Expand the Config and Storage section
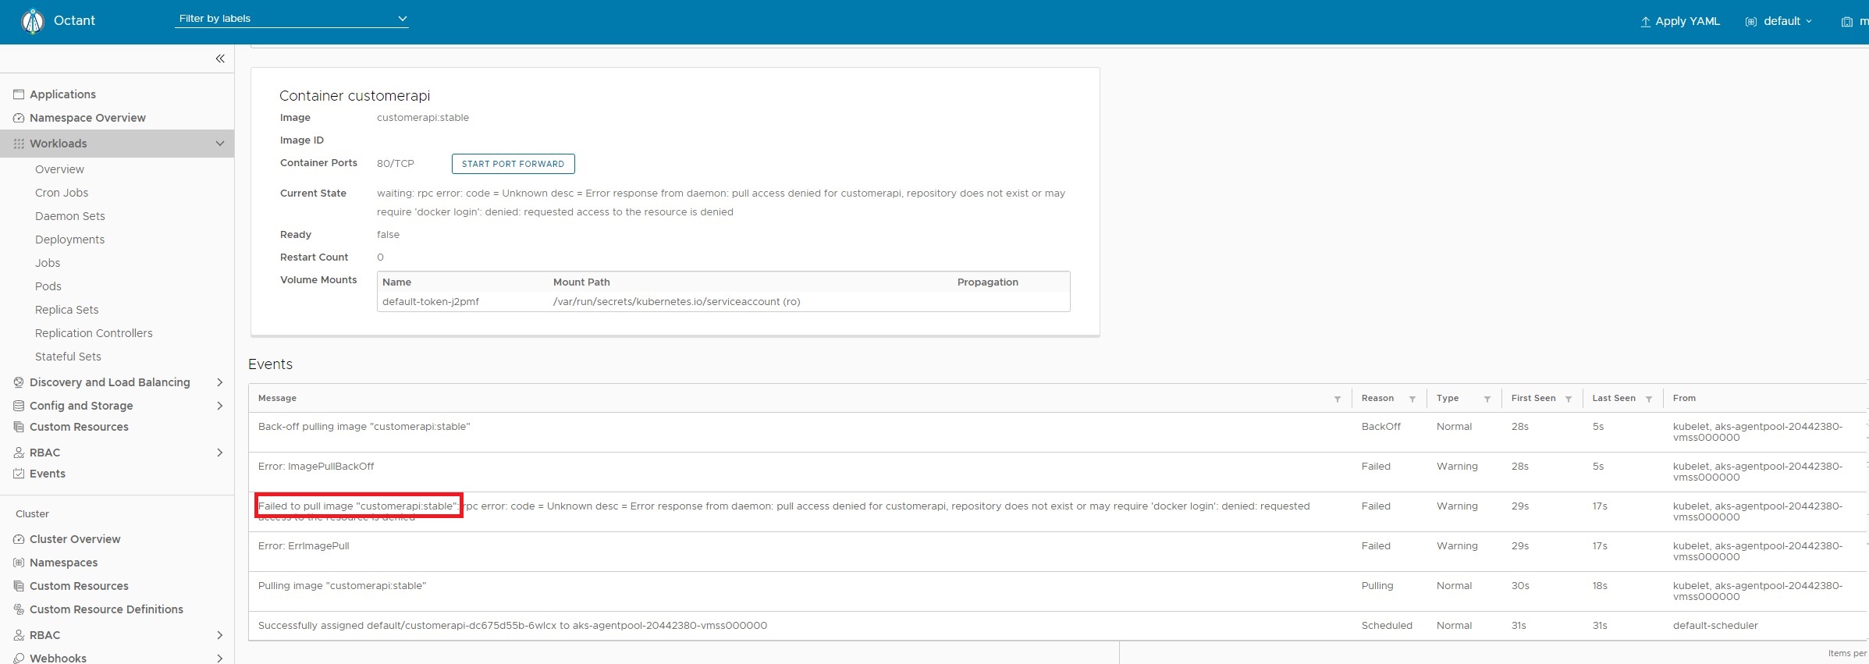Screen dimensions: 1869x664 [219, 406]
